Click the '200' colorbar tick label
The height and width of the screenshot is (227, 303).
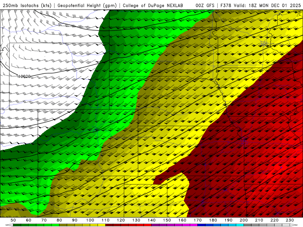coord(244,220)
